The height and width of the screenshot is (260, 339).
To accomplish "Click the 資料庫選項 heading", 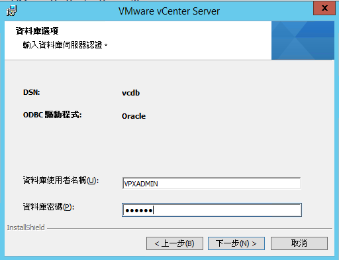I will (37, 31).
